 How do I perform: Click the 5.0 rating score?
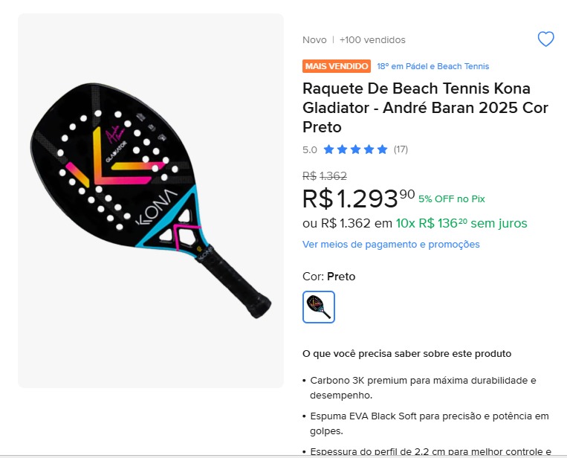[309, 149]
